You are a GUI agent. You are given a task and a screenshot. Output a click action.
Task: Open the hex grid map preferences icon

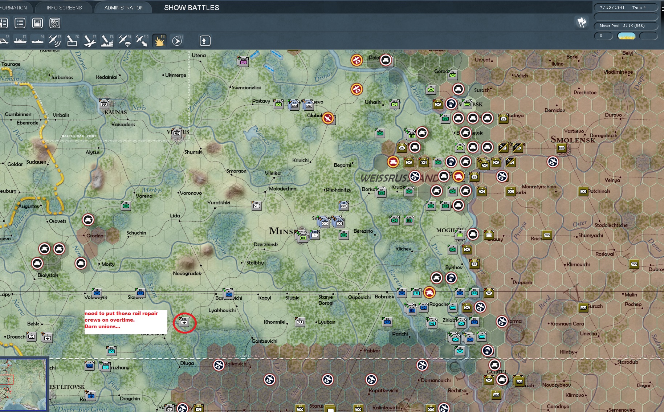[x=55, y=23]
